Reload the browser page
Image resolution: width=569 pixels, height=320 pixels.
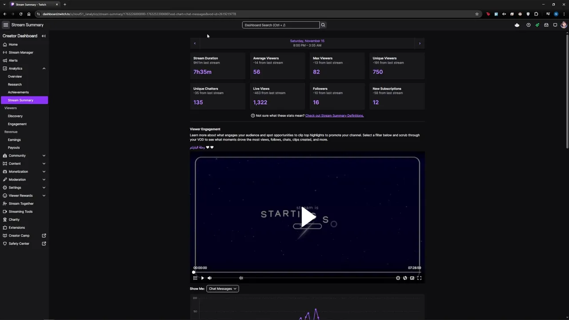click(x=21, y=14)
